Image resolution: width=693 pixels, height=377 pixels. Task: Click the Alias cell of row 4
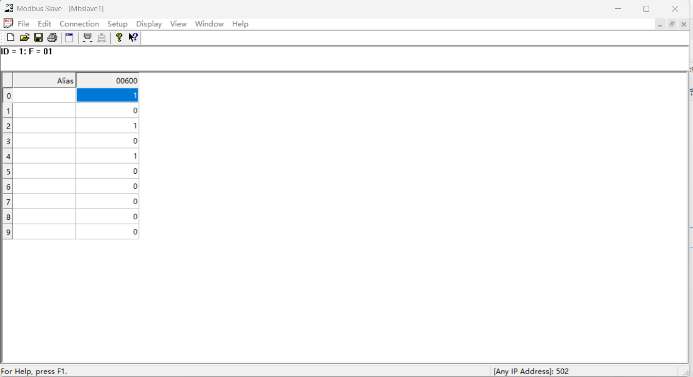click(44, 156)
